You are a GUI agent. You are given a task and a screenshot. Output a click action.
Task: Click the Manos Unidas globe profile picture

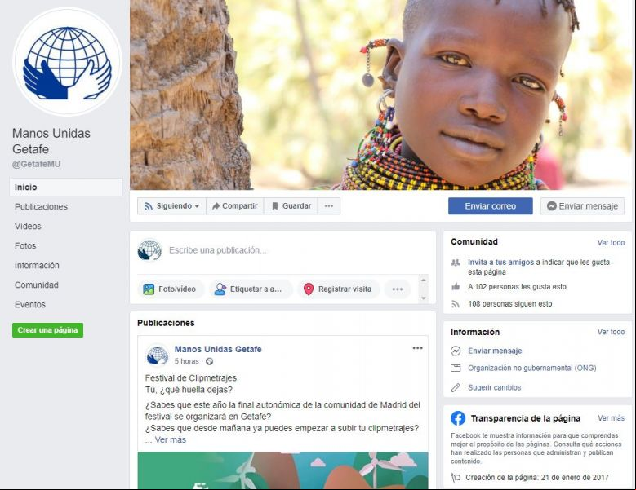(67, 62)
